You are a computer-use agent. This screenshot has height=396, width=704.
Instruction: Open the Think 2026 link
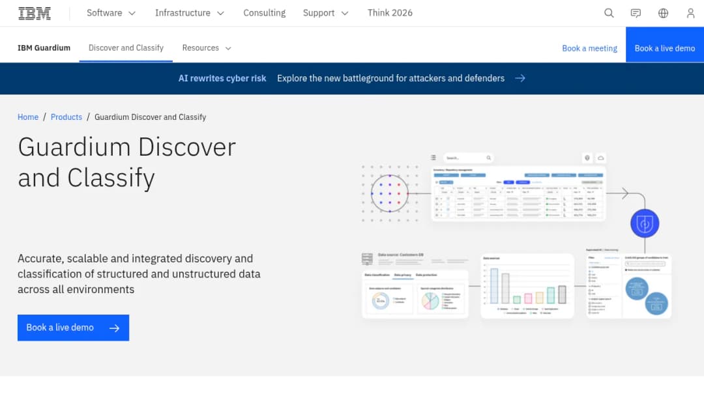[390, 13]
